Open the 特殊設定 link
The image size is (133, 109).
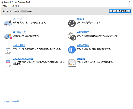tap(81, 59)
